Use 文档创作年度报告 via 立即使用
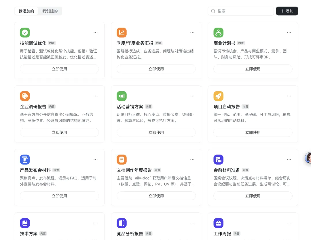This screenshot has height=240, width=311. pos(156,196)
